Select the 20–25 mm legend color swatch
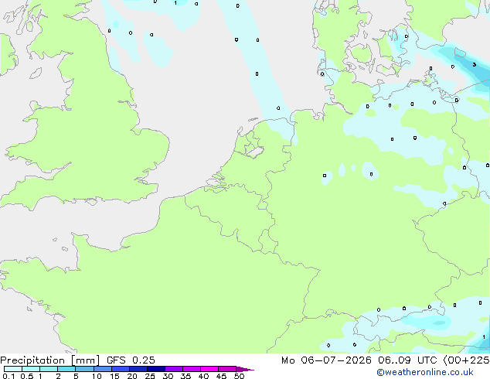 pyautogui.click(x=138, y=369)
